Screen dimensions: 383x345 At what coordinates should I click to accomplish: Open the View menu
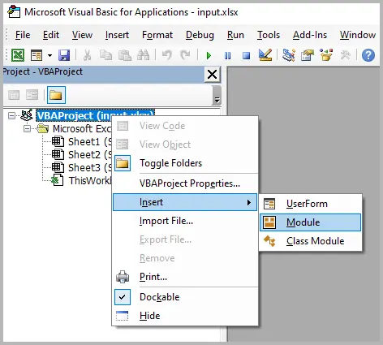pos(82,35)
